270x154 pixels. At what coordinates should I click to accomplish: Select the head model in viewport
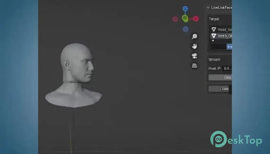74,75
